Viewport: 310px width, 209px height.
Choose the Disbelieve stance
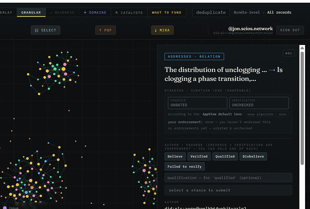(x=253, y=156)
